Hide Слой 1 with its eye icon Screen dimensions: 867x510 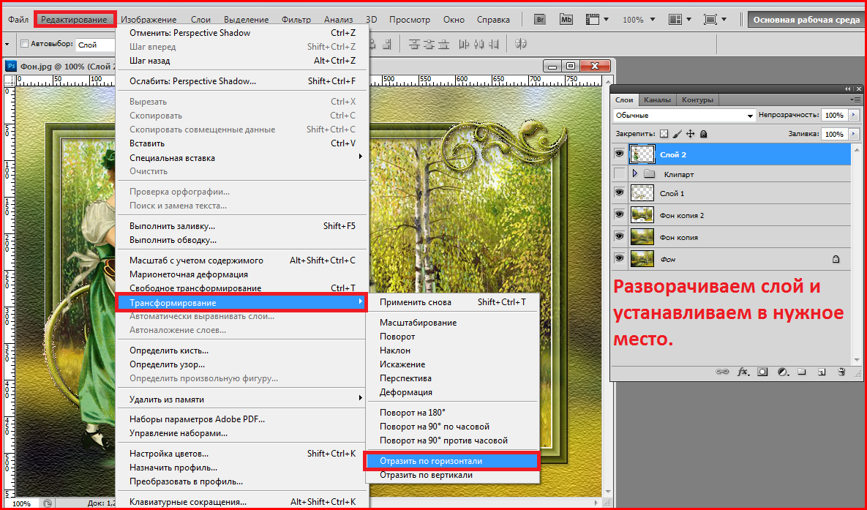[x=619, y=192]
